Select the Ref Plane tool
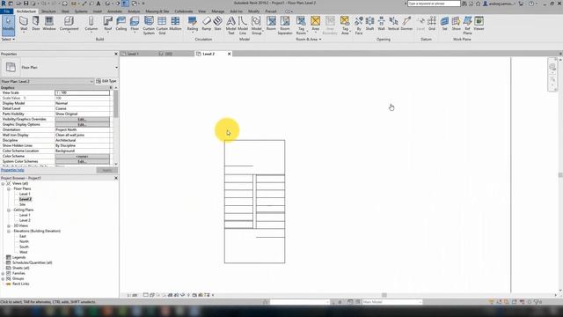 pyautogui.click(x=467, y=26)
